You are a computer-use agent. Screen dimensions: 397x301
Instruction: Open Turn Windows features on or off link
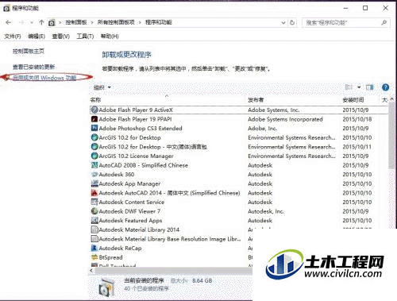click(44, 78)
